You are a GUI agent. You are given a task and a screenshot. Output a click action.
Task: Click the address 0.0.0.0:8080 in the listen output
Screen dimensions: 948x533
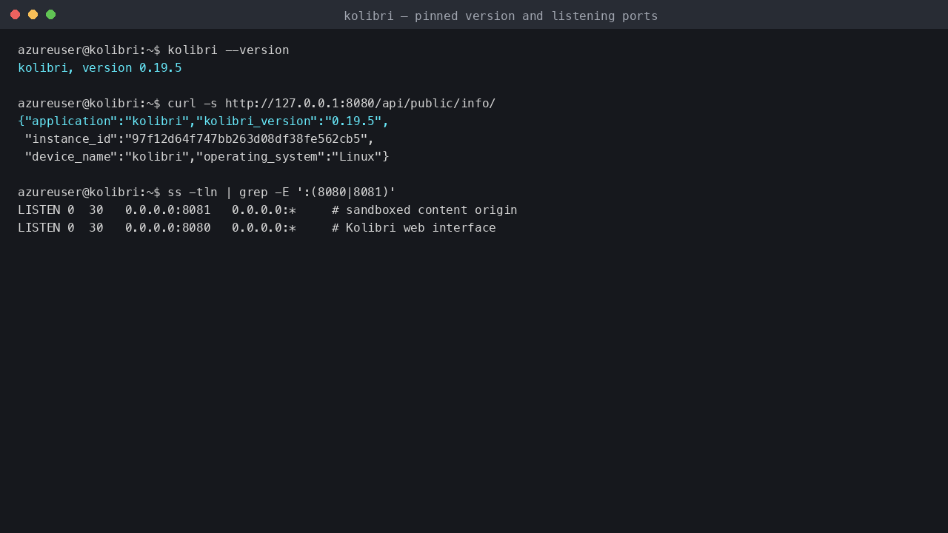point(168,228)
